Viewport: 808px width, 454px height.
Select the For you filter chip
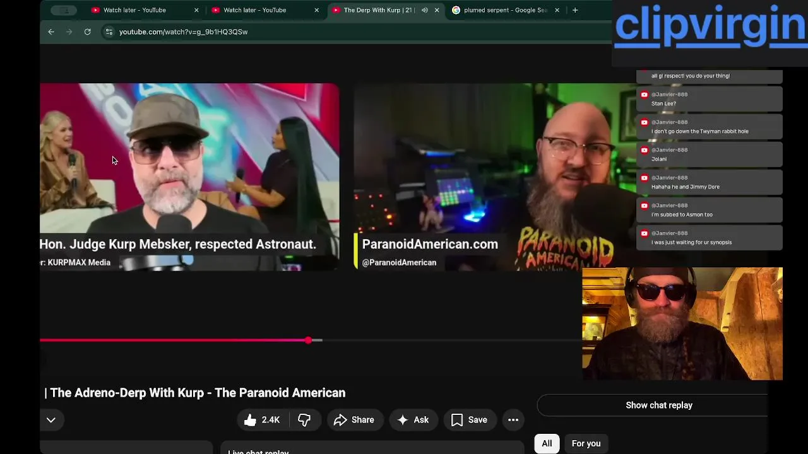[x=586, y=444]
